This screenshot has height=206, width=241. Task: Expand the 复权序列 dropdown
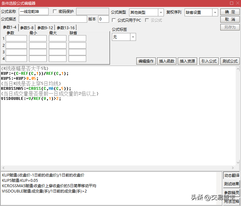(x=215, y=13)
